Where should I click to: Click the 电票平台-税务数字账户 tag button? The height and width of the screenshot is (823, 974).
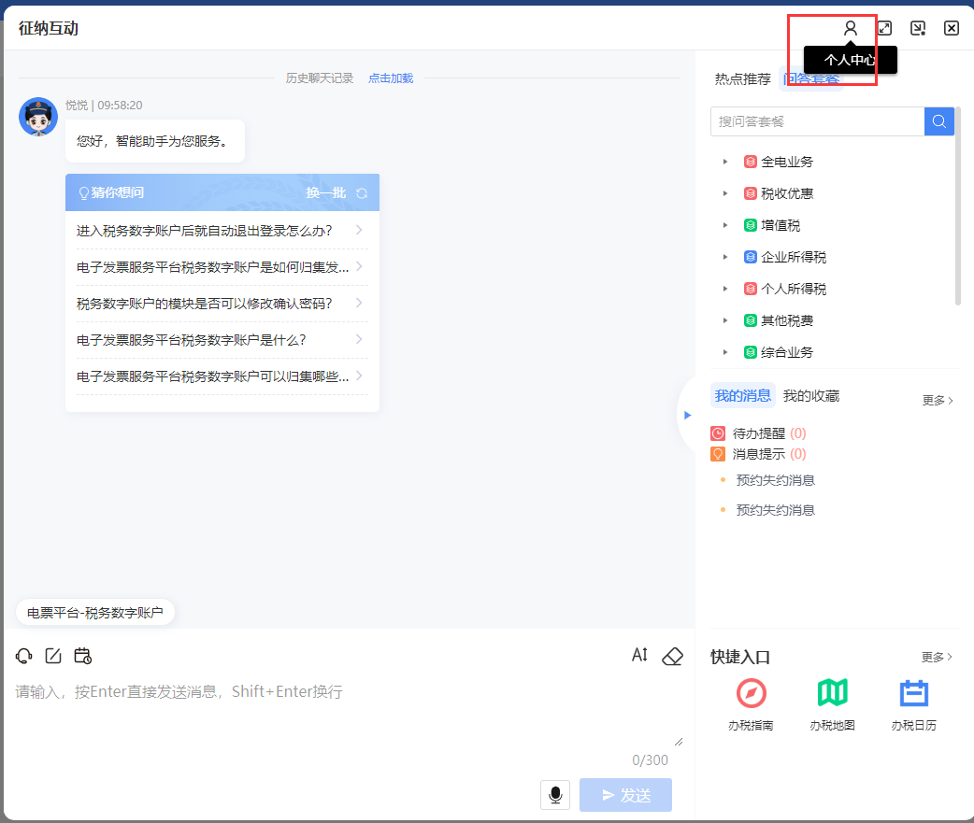(95, 613)
